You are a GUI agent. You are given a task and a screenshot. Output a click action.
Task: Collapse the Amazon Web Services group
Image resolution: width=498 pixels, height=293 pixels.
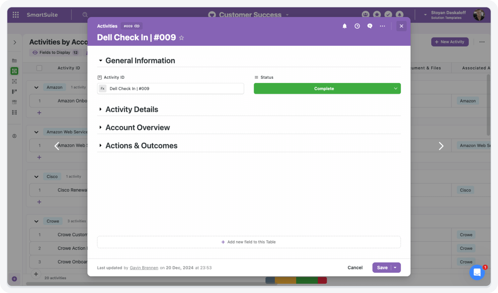coord(36,132)
